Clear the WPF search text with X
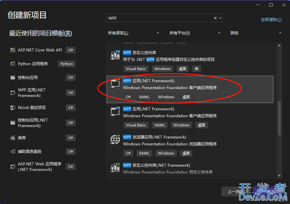 click(215, 18)
